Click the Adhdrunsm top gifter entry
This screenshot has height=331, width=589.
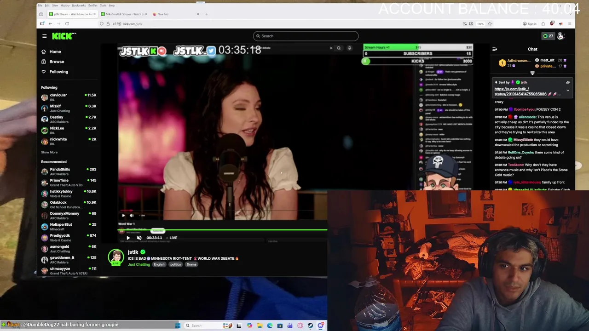pos(514,63)
